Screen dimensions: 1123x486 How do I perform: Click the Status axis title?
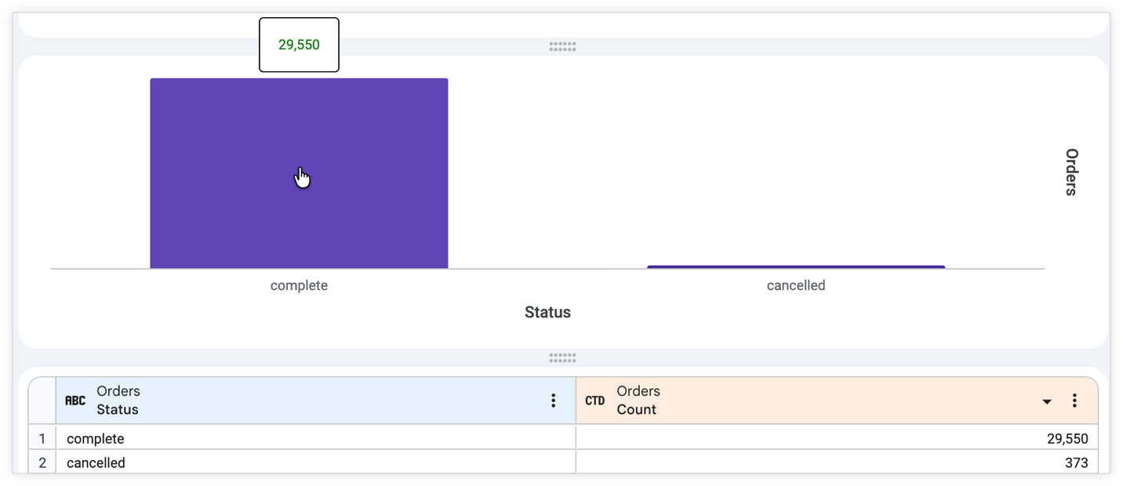click(547, 312)
